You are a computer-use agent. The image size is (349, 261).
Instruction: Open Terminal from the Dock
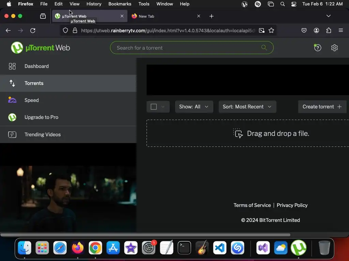(x=184, y=248)
